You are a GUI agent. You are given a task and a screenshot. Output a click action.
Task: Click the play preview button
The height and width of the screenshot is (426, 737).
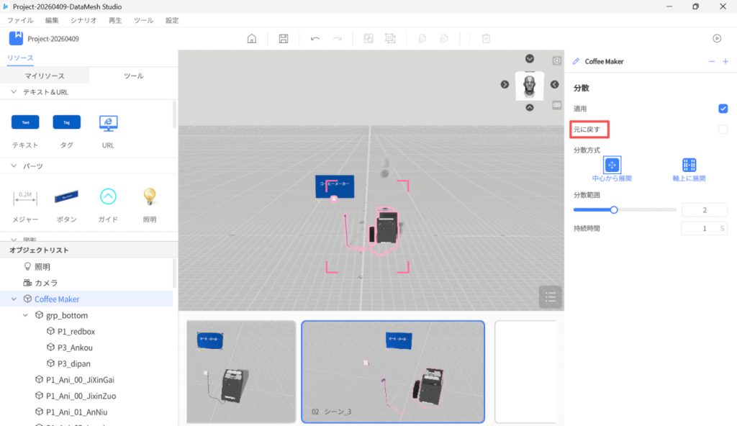[716, 39]
